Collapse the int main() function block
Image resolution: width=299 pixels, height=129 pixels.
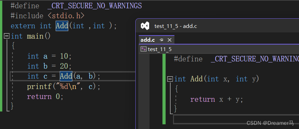click(7, 36)
